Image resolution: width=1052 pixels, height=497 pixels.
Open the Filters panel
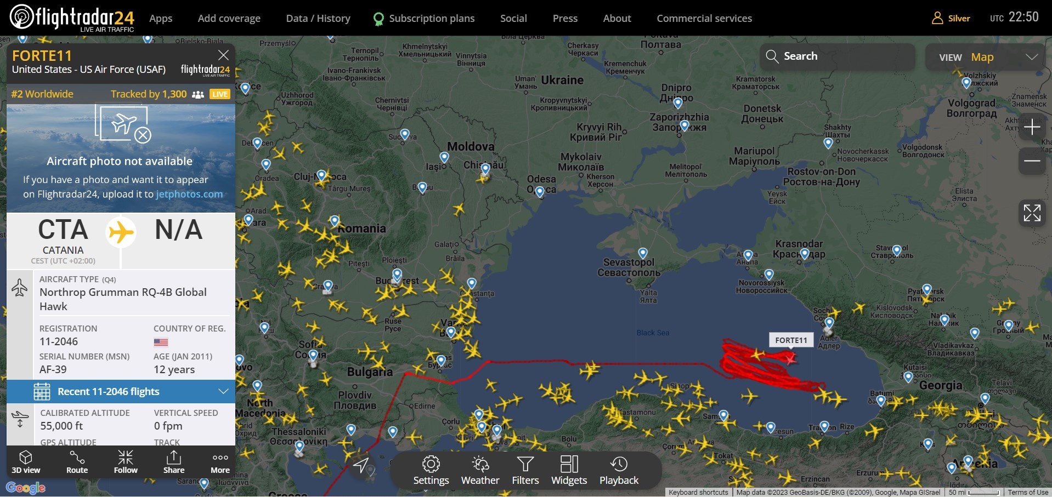[x=525, y=471]
